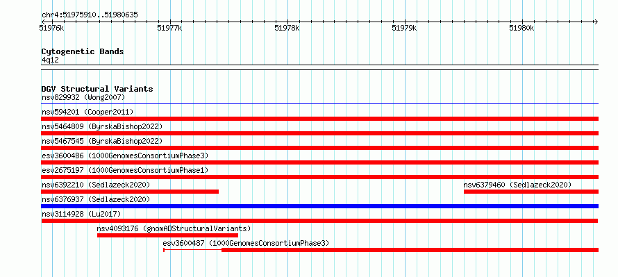Select the nsv594201 (Cooper2011) red bar
The width and height of the screenshot is (618, 277).
pos(319,119)
